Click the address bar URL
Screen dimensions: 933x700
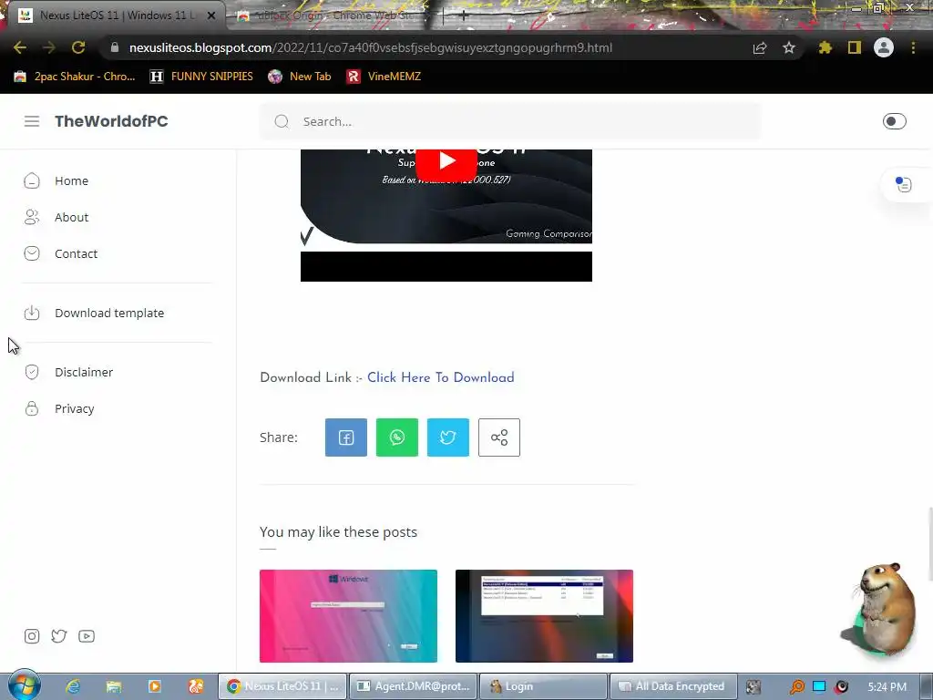tap(370, 47)
